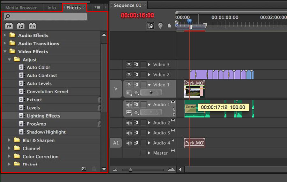287x182 pixels.
Task: Click the Accelerated Effects filter icon
Action: [9, 26]
